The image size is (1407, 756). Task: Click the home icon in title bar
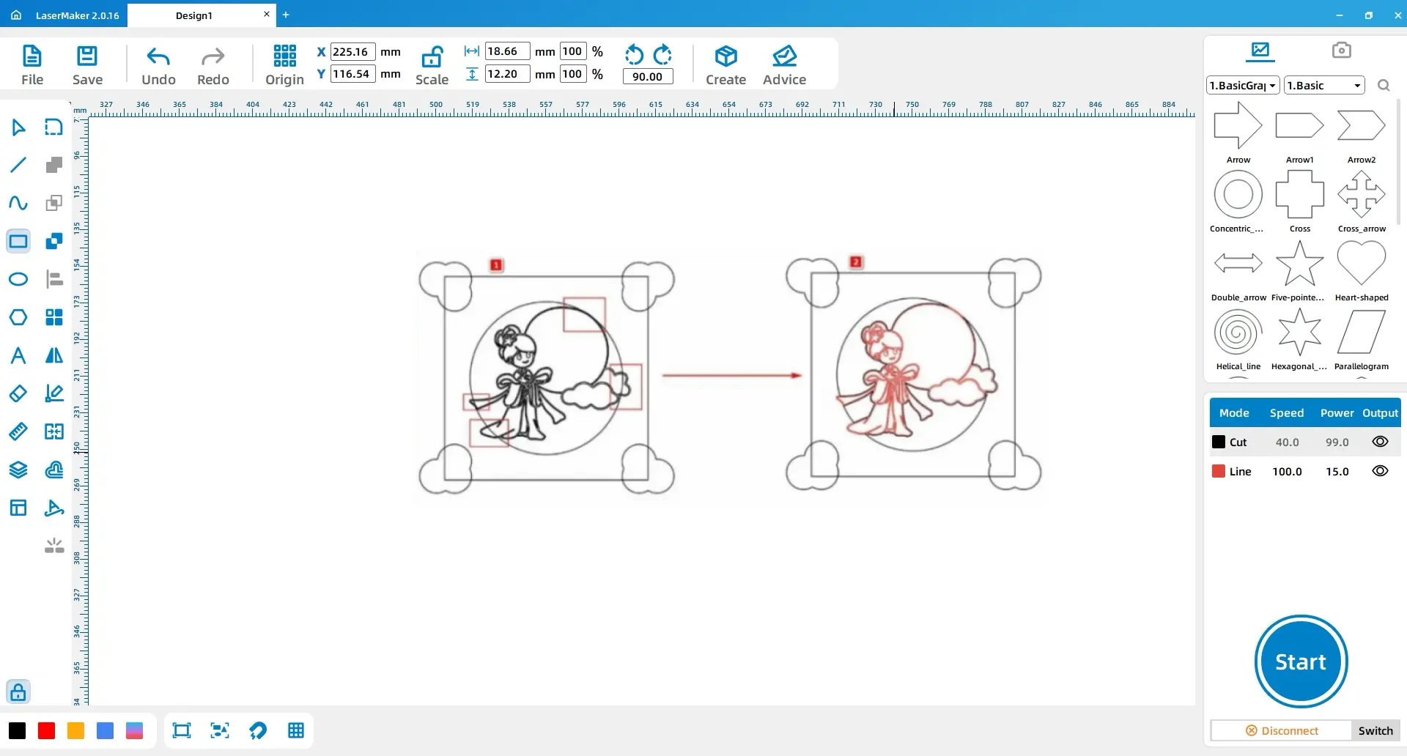pyautogui.click(x=16, y=15)
